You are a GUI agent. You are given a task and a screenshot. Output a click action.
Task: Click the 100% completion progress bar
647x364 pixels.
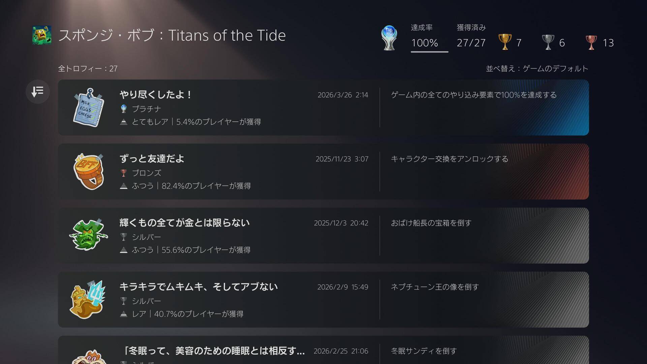(429, 52)
